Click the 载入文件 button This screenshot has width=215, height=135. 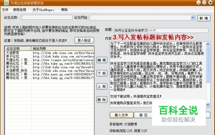[x=122, y=115]
